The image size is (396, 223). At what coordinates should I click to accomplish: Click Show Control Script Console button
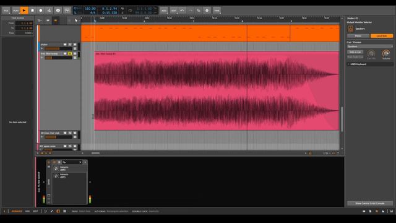(370, 203)
